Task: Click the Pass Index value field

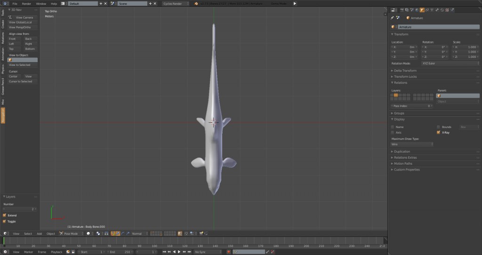Action: 411,106
